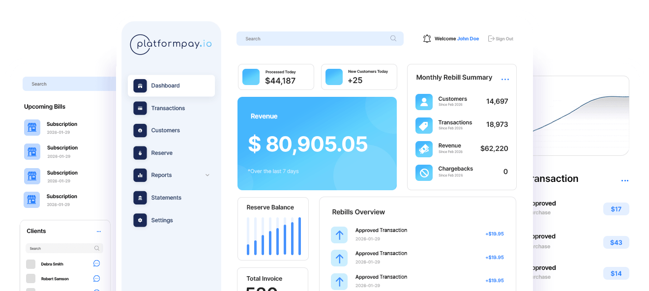Click the search magnifier icon in top bar
Viewport: 649px width, 291px height.
pyautogui.click(x=393, y=39)
